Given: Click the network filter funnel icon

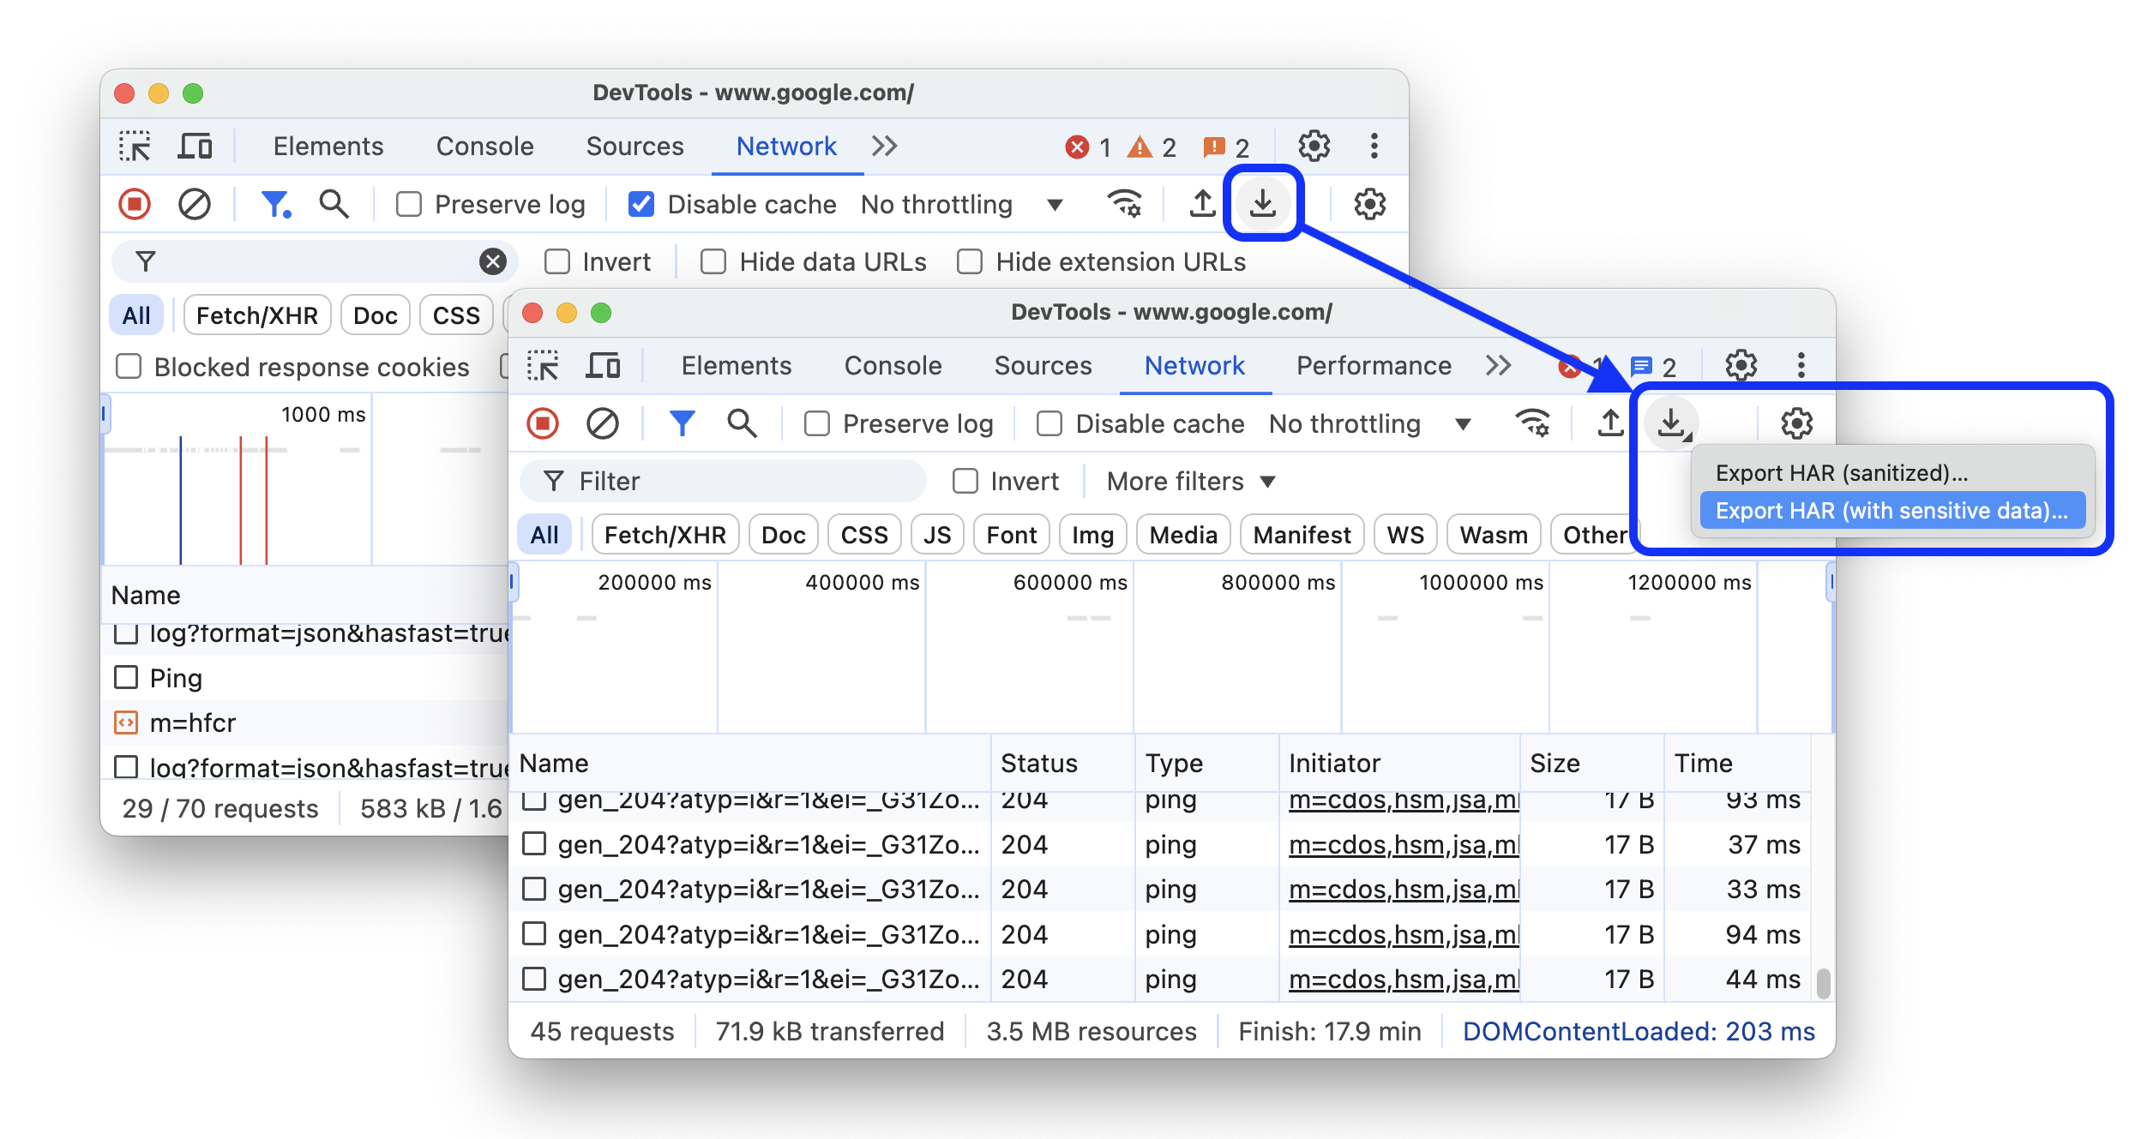Looking at the screenshot, I should coord(680,422).
